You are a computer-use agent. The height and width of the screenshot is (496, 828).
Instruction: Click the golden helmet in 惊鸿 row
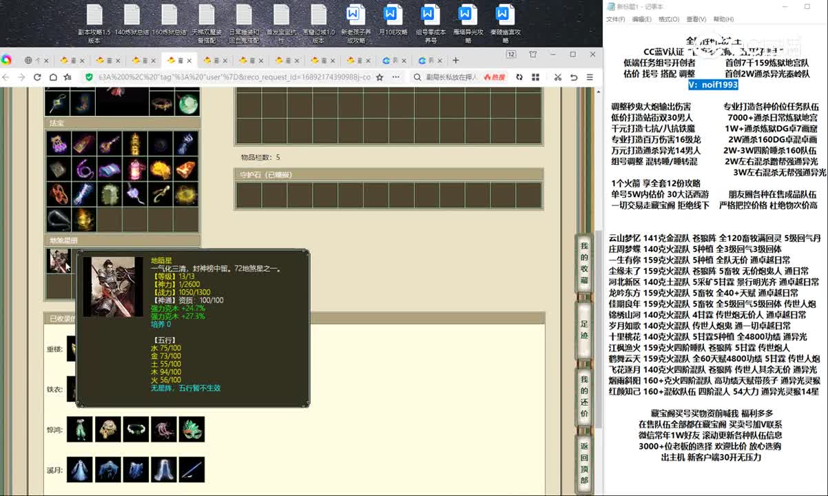107,429
